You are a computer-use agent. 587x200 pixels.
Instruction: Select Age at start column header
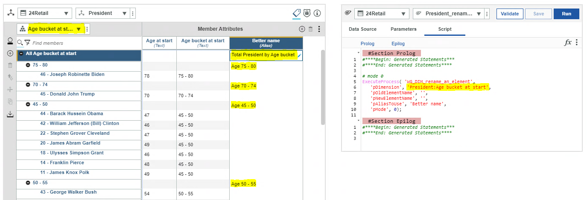point(159,43)
